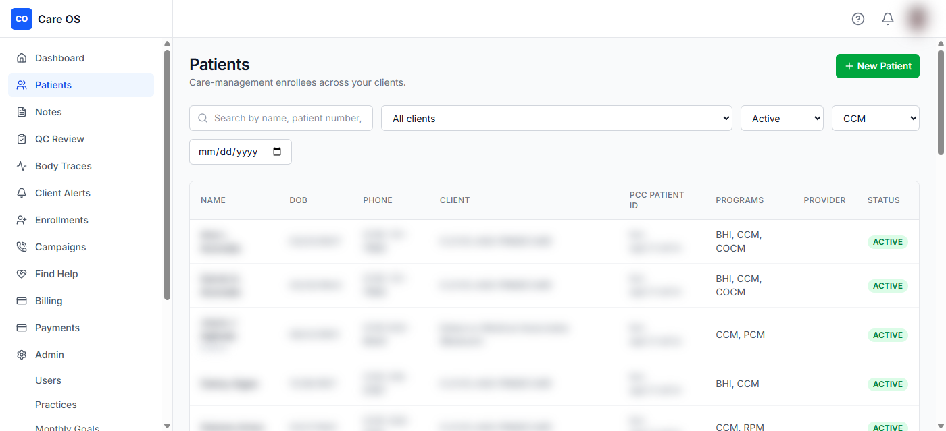Click the New Patient button
The width and height of the screenshot is (946, 431).
[878, 66]
